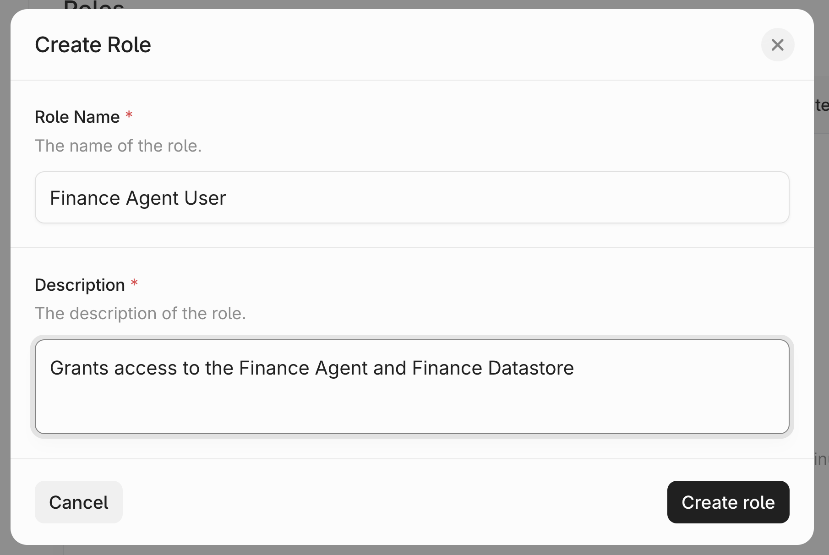The width and height of the screenshot is (829, 555).
Task: Click the word "Agent" in Role Name field
Action: 153,198
